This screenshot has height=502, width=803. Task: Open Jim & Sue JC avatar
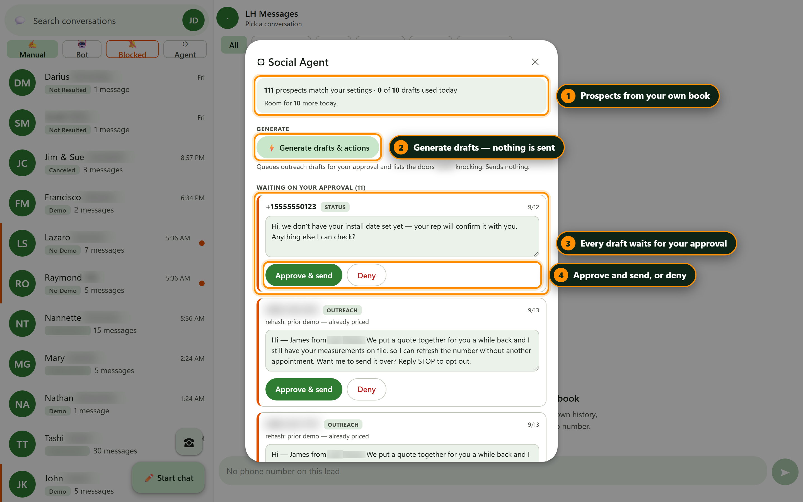pos(22,163)
